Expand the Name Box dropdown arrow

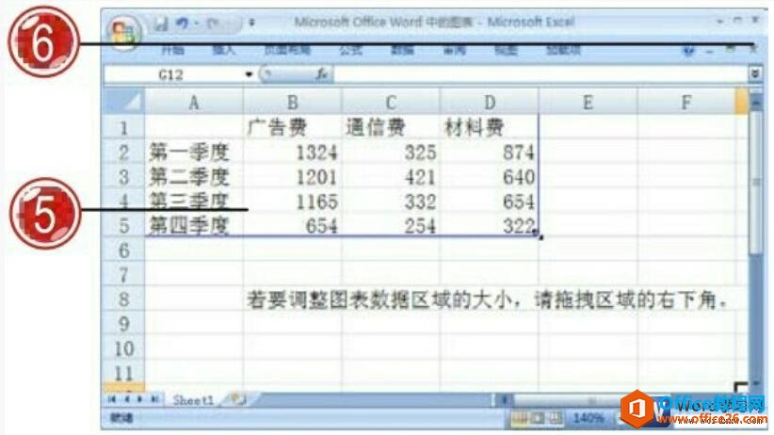pos(249,74)
